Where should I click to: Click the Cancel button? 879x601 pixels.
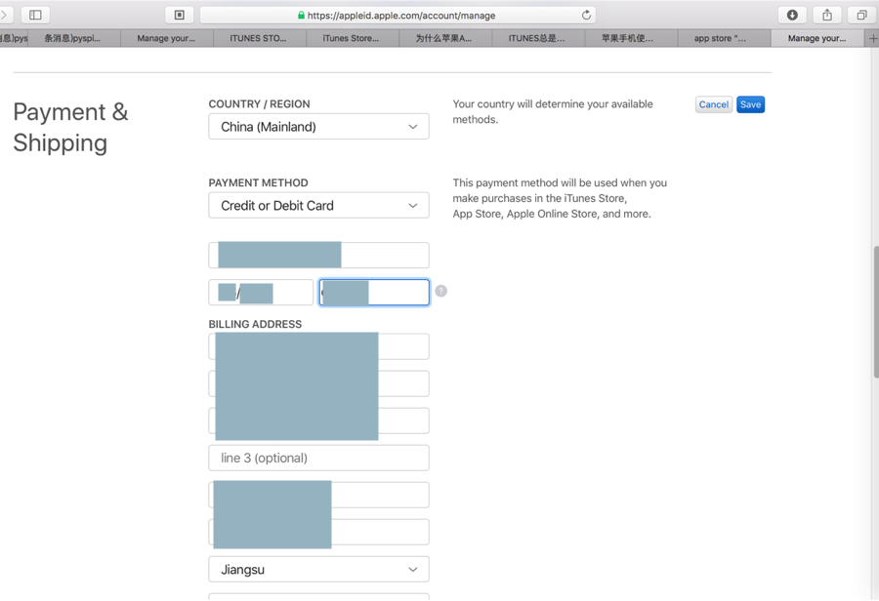pyautogui.click(x=713, y=104)
